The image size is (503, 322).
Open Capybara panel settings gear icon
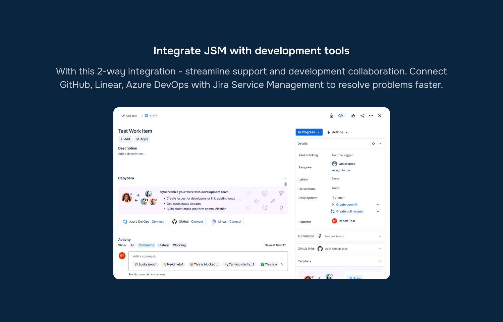[x=285, y=184]
